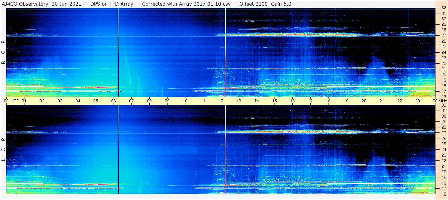Click the 16 MHz label of LCP spectrogram
Image resolution: width=448 pixels, height=200 pixels.
click(x=443, y=194)
